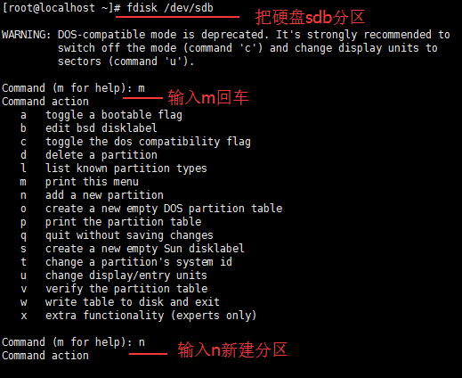Click 'list known partition types' line
Screen dimensions: 462x378
(x=114, y=168)
